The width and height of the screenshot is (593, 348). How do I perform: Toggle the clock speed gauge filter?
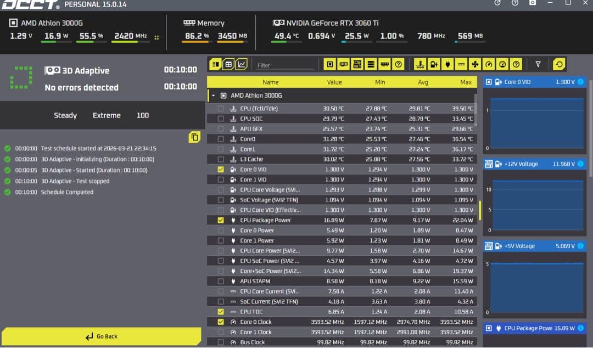click(489, 64)
